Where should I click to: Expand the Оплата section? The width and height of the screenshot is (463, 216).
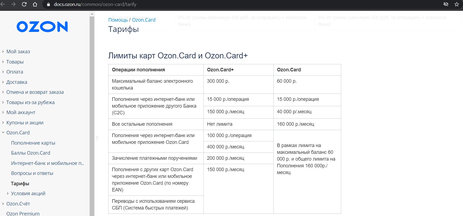(x=3, y=72)
